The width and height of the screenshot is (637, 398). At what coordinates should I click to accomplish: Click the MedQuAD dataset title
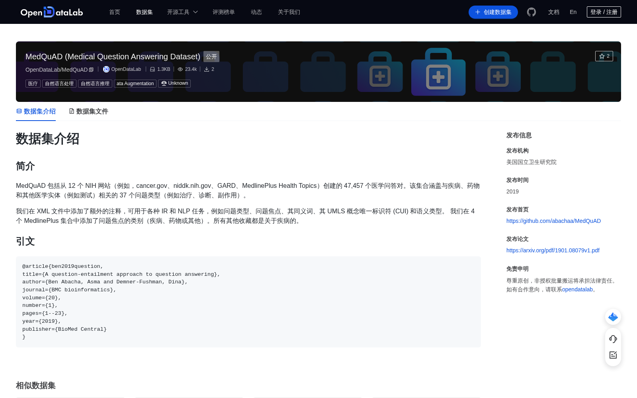[x=113, y=57]
